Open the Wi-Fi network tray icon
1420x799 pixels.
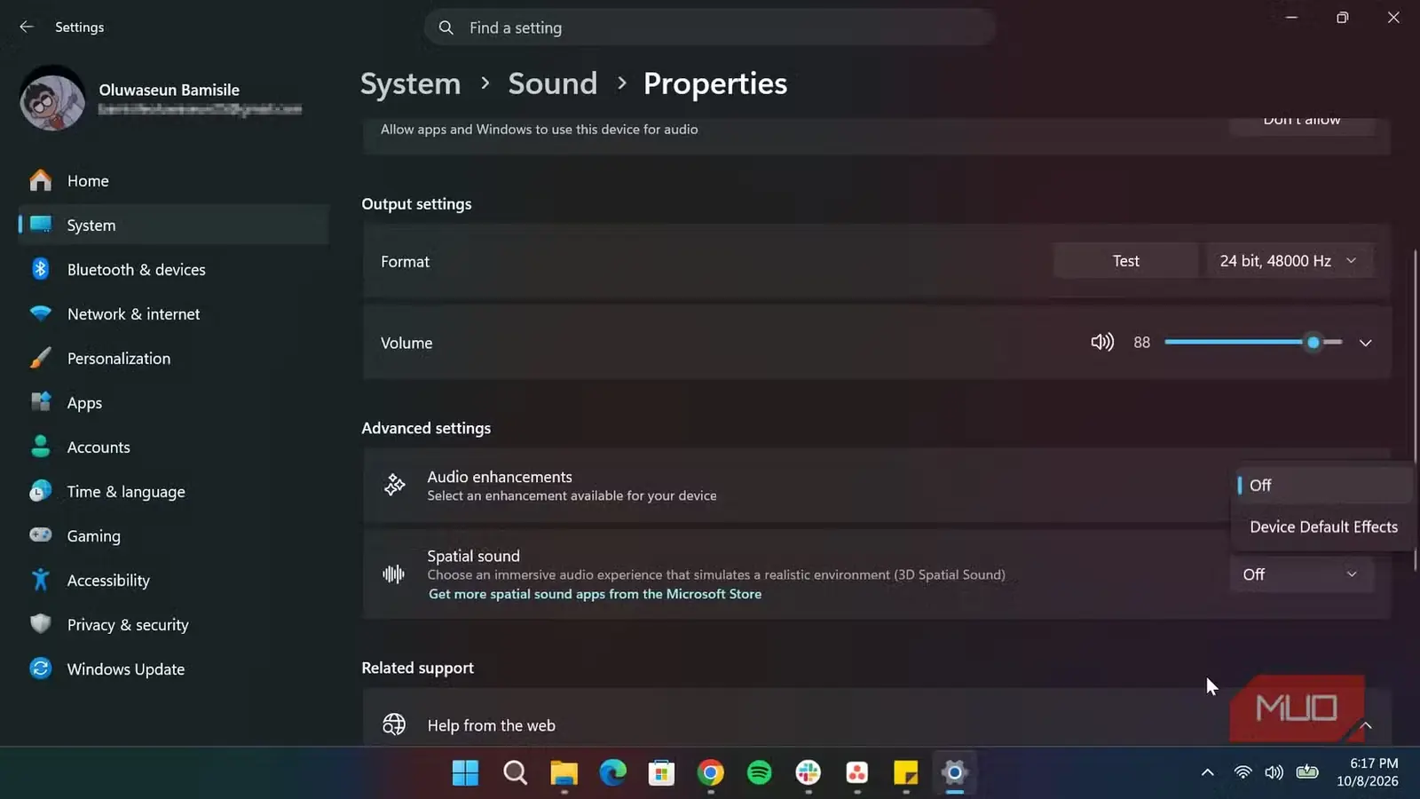[1242, 772]
